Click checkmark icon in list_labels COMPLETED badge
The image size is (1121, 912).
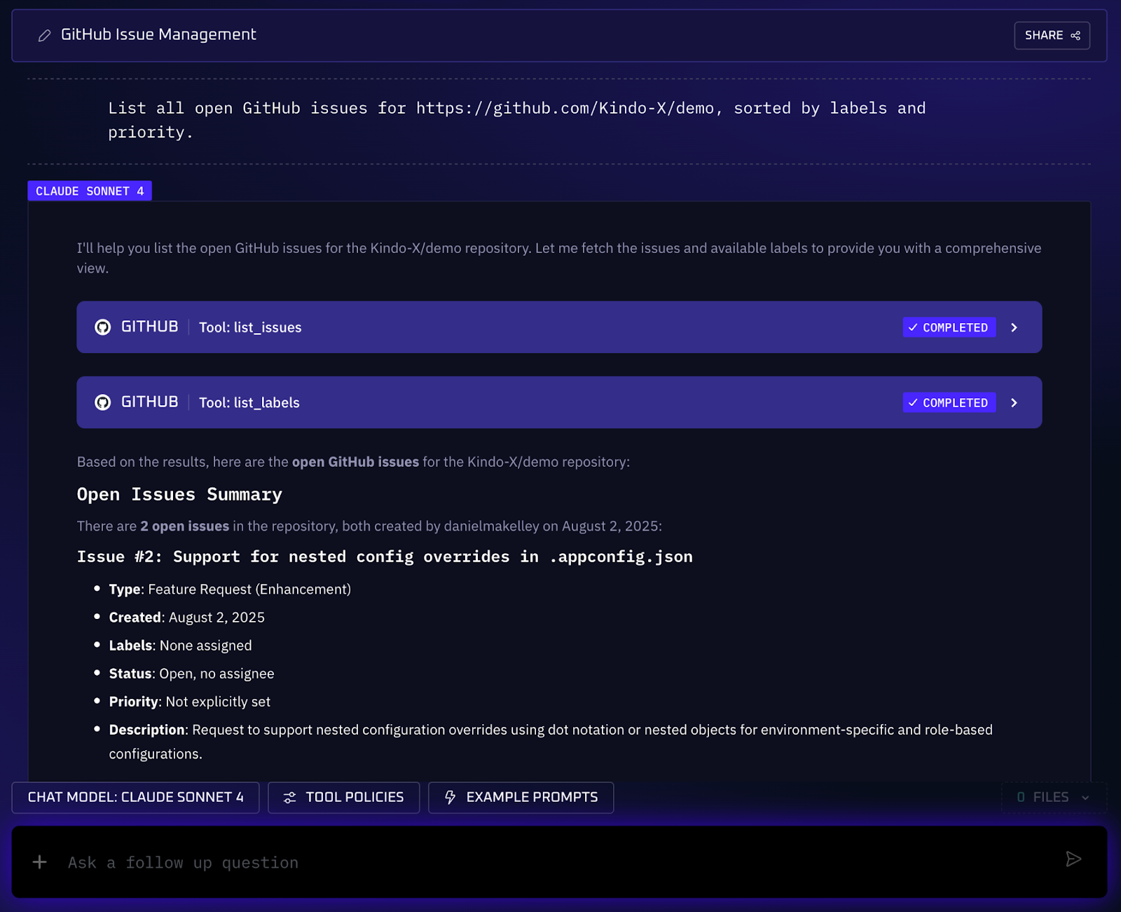(913, 402)
